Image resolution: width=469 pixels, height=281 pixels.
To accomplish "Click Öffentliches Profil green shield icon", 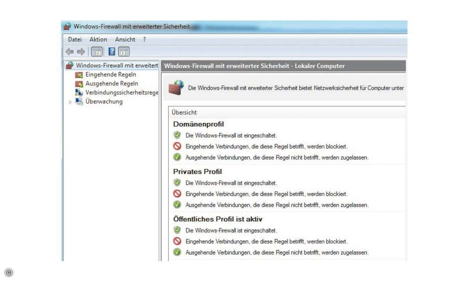I will [x=177, y=230].
